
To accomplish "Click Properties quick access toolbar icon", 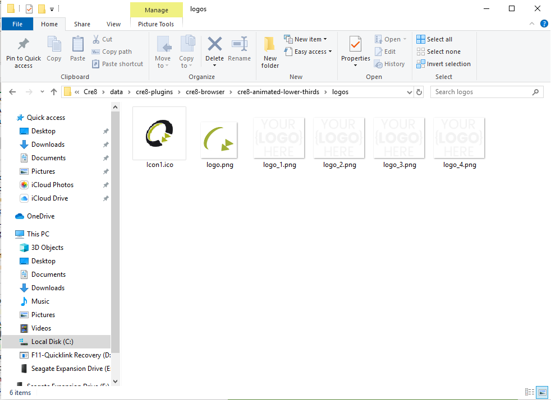I will tap(30, 9).
